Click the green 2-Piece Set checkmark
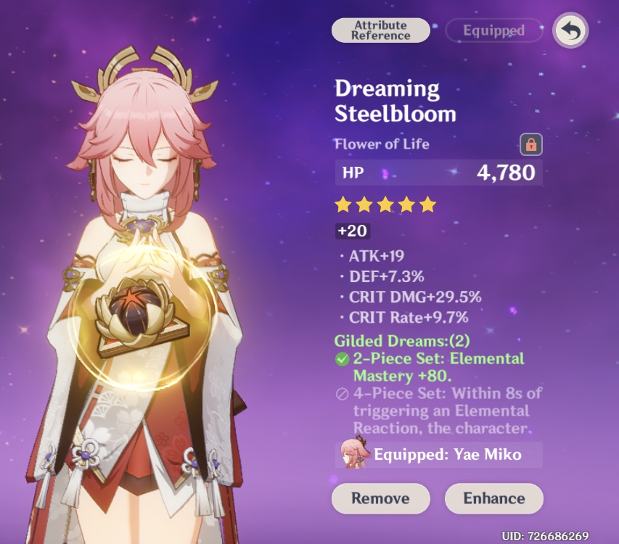The height and width of the screenshot is (544, 619). (x=342, y=359)
